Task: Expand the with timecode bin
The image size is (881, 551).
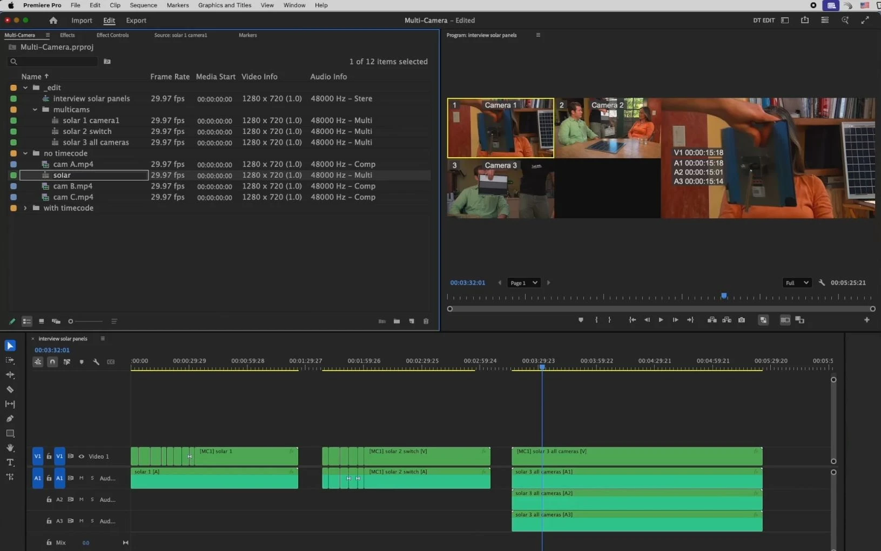Action: pyautogui.click(x=25, y=208)
